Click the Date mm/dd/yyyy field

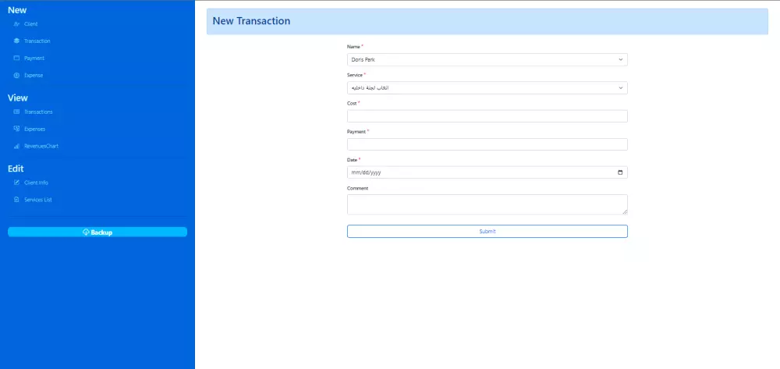[487, 172]
